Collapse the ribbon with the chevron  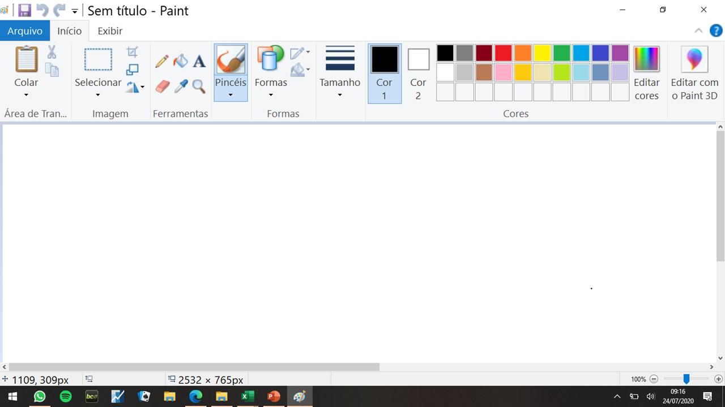(x=698, y=31)
